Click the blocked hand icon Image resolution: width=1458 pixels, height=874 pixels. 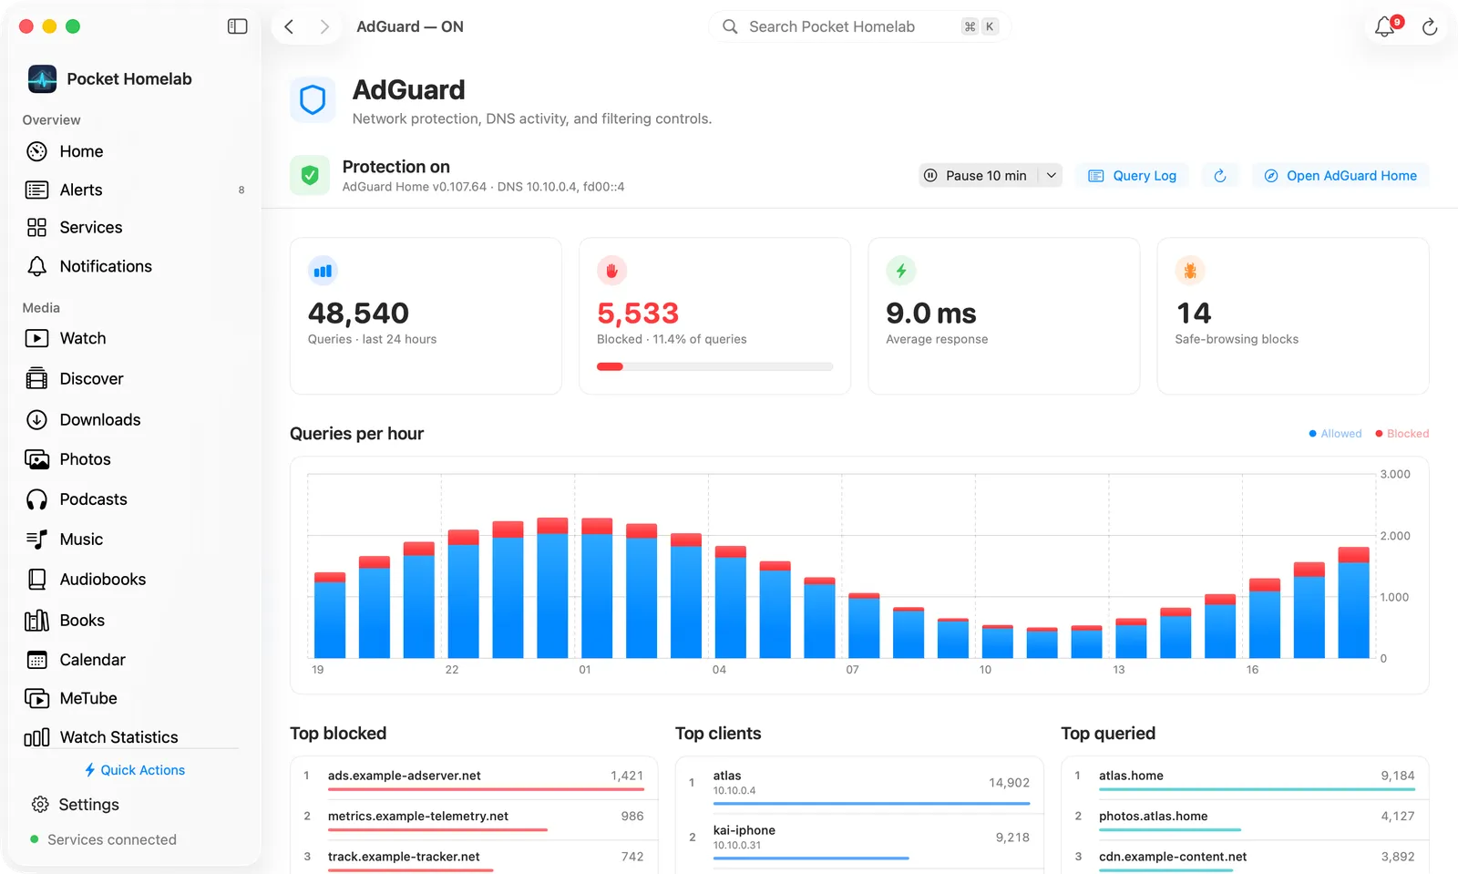[x=611, y=271]
